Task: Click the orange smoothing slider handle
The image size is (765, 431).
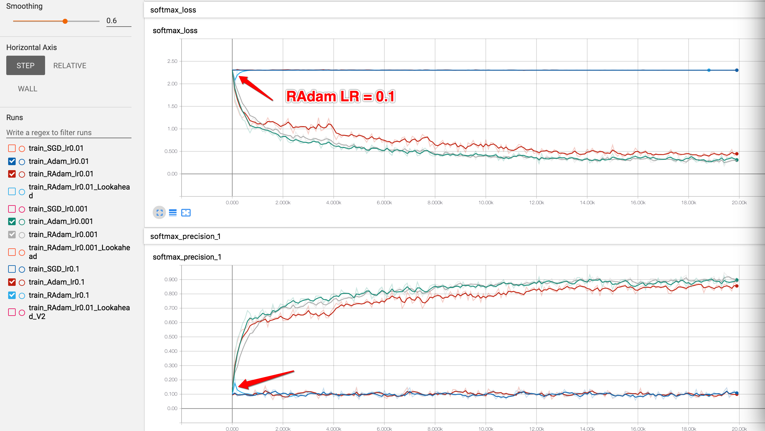Action: 65,21
